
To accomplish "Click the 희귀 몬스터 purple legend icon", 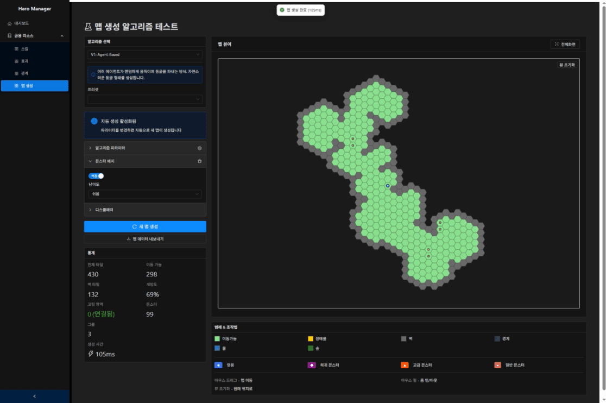I will coord(312,365).
